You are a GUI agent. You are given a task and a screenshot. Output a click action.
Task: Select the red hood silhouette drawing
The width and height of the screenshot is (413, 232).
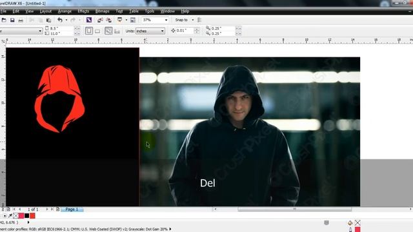click(x=59, y=99)
